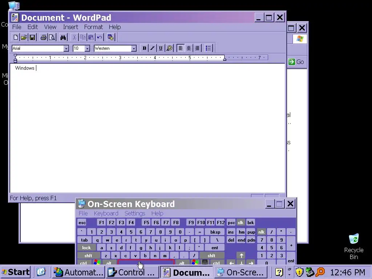Click the Start button
372x279 pixels.
(x=16, y=272)
